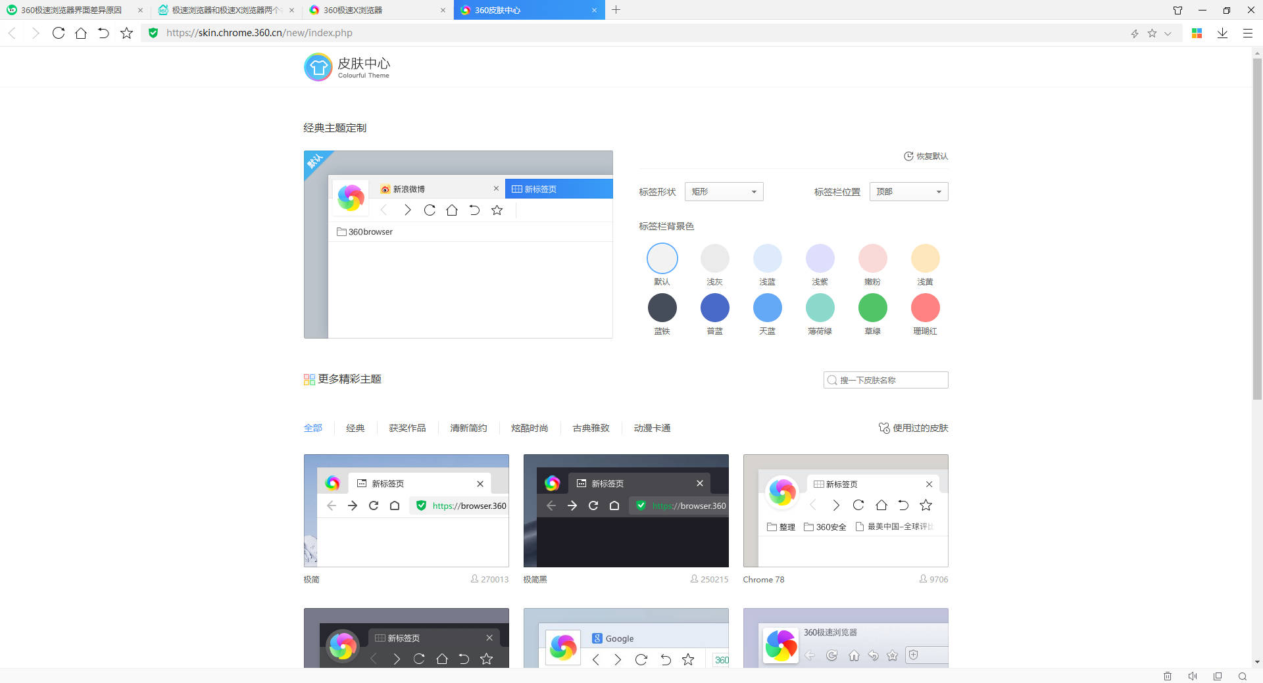1263x683 pixels.
Task: Select 浅灰 background color swatch
Action: pos(715,258)
